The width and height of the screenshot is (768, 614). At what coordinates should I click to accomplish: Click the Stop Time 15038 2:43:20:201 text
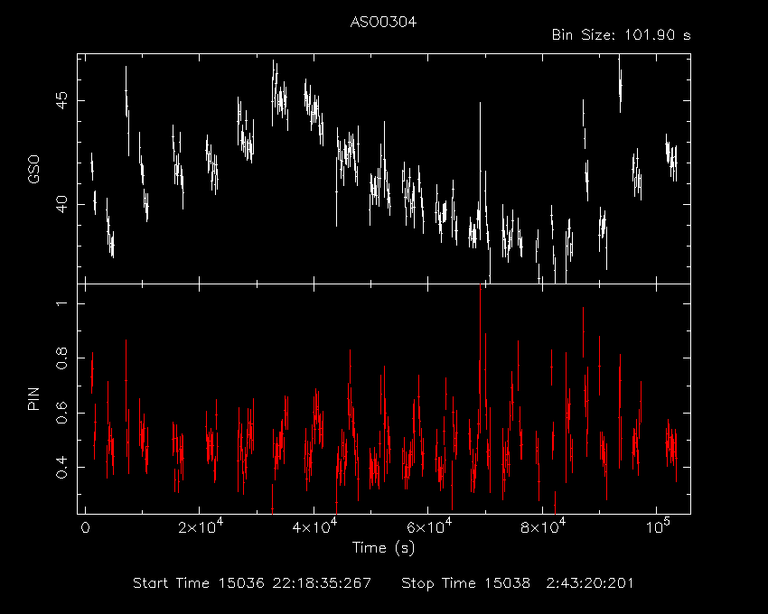pyautogui.click(x=517, y=583)
